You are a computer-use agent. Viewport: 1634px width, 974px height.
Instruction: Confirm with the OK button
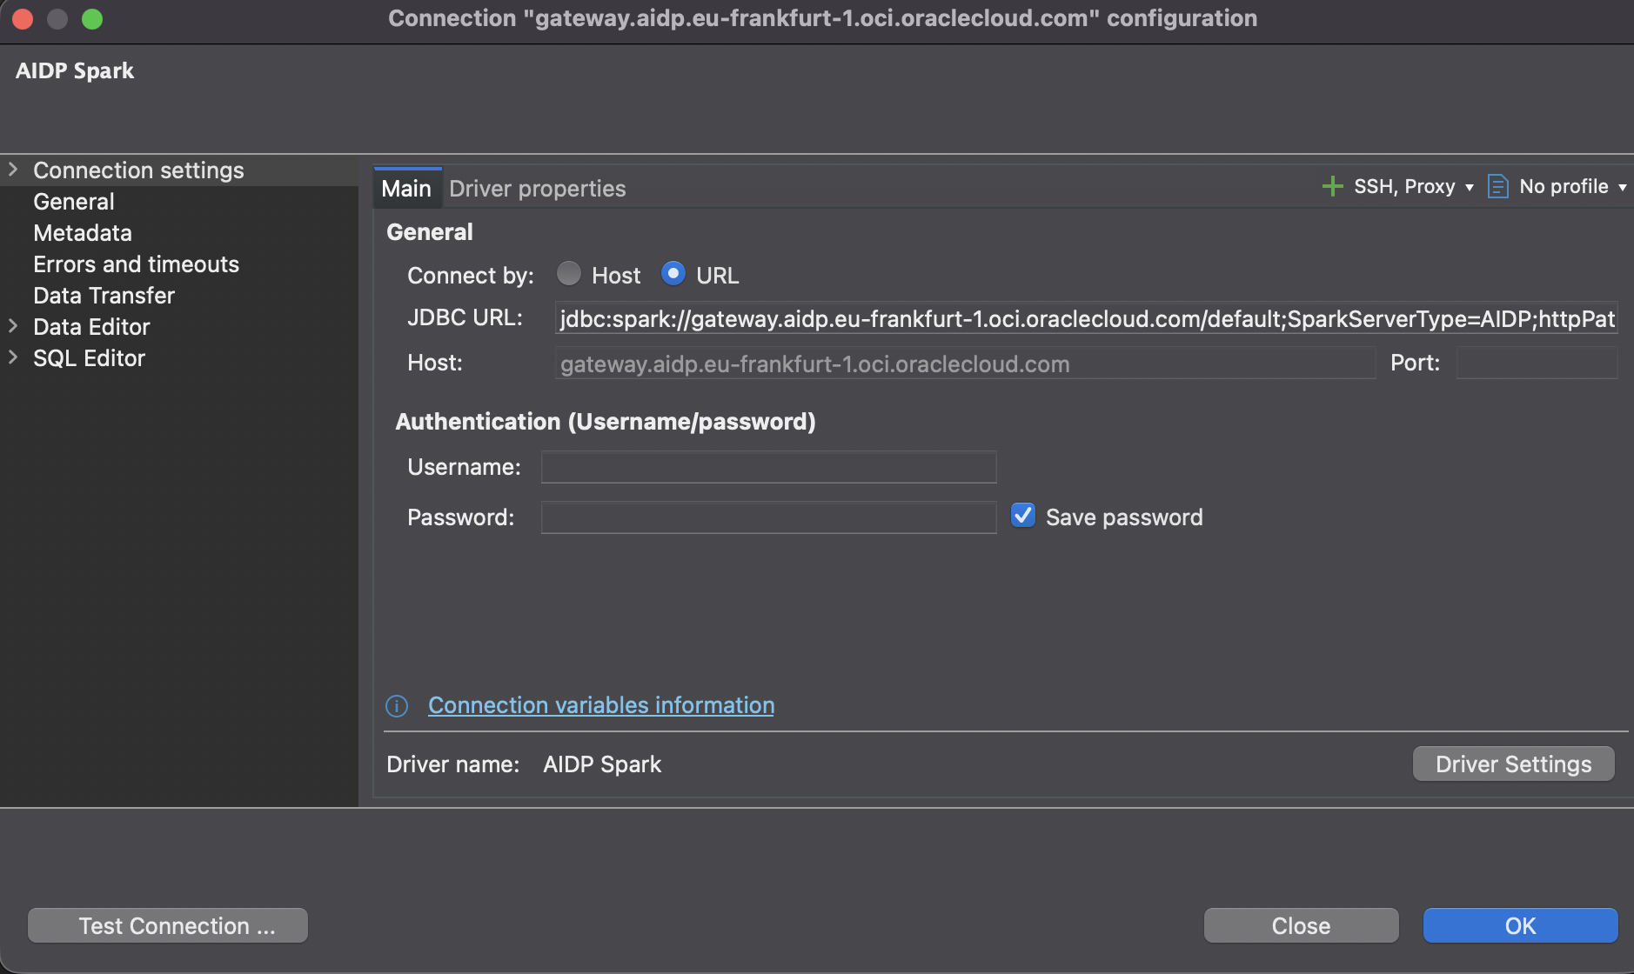[1520, 925]
